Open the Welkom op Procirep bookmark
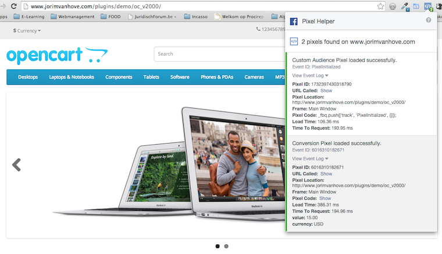Screen dimensions: 442x254 [239, 17]
